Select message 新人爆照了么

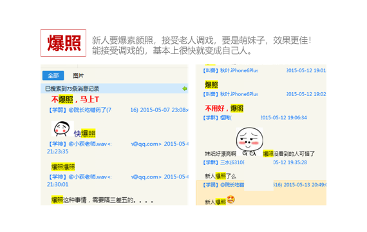[220, 176]
